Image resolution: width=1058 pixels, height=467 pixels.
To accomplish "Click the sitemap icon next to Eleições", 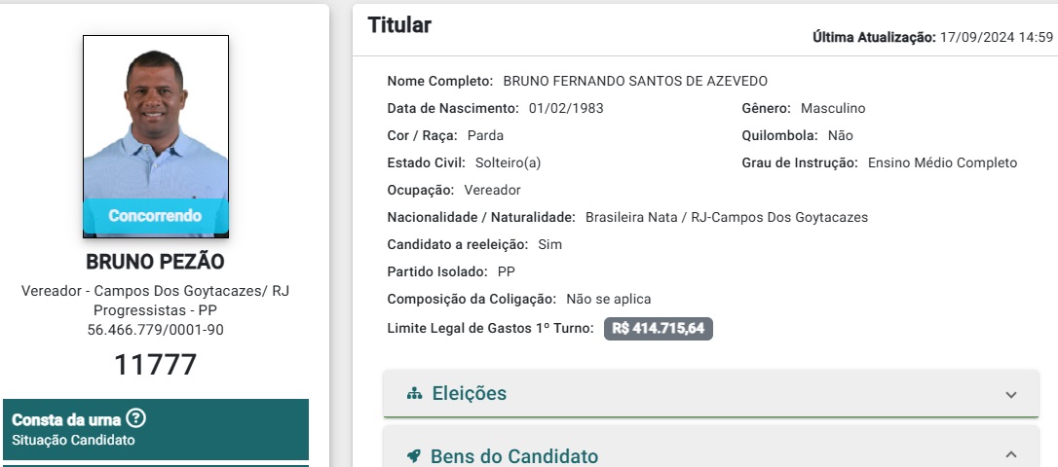I will coord(414,394).
